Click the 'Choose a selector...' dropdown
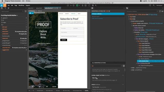 coord(108,14)
